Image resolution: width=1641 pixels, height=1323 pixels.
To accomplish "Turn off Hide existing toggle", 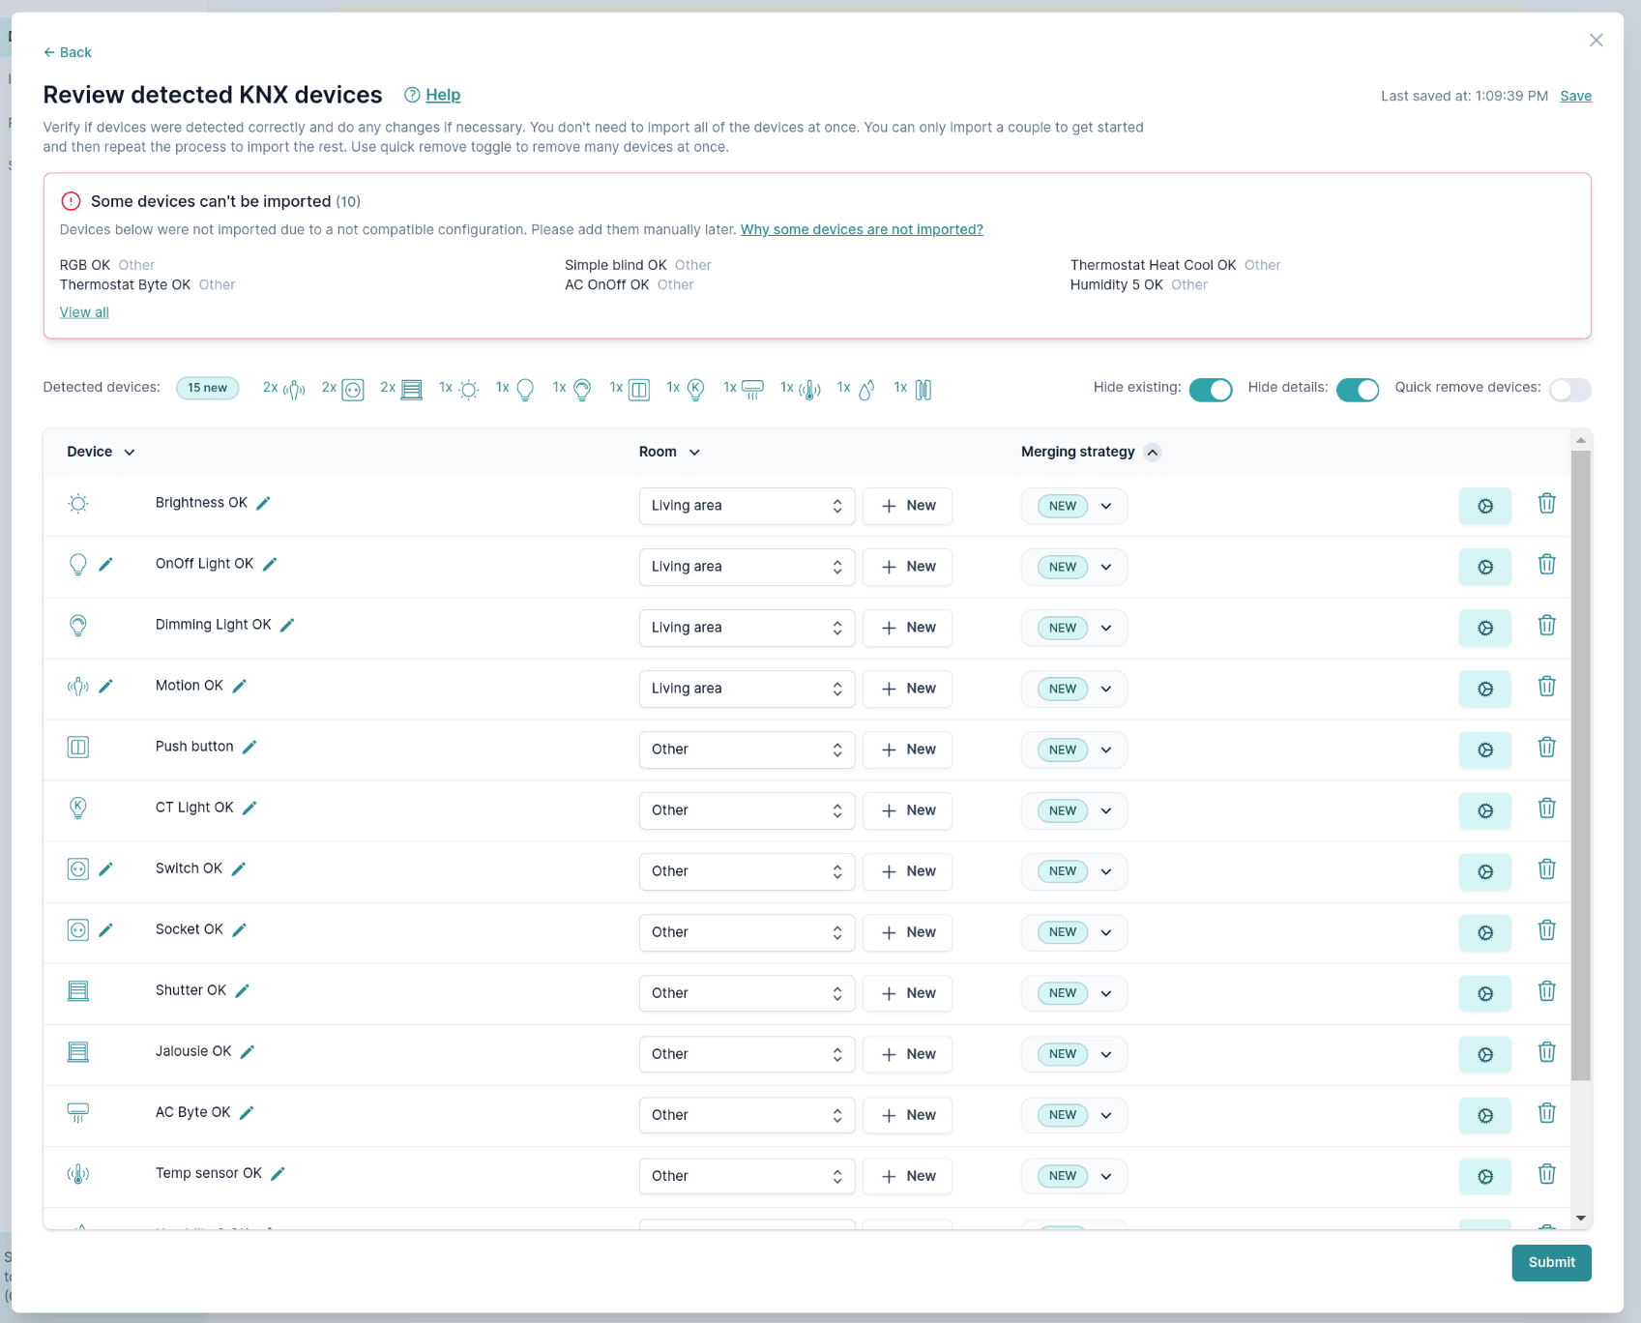I will [1210, 390].
